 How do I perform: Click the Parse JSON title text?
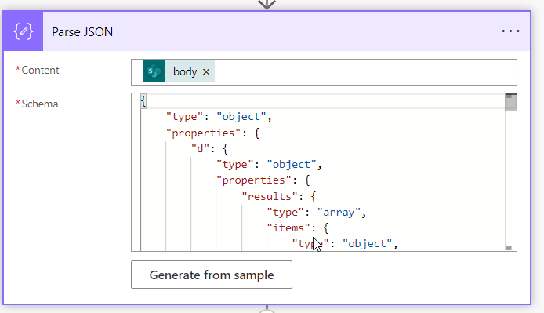[x=82, y=32]
